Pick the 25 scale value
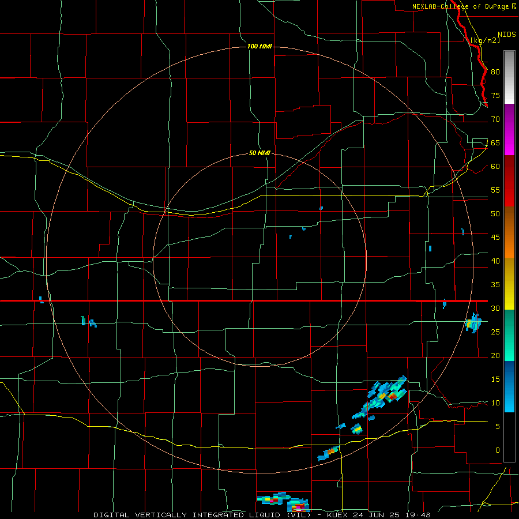Screen dimensions: 519x519 point(495,332)
